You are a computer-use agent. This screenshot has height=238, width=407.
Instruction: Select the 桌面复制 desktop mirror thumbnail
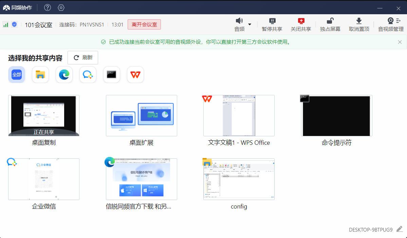click(43, 116)
